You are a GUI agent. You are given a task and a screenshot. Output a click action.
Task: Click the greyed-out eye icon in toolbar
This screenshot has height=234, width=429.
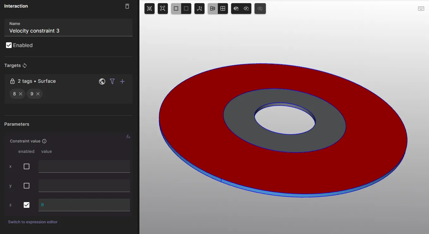coord(260,9)
